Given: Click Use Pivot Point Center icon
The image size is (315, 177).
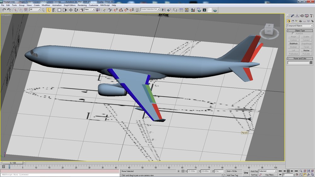Looking at the screenshot, I should point(98,10).
